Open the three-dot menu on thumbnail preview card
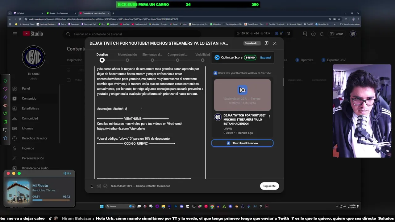Viewport: 395px width, 222px height. point(269,117)
